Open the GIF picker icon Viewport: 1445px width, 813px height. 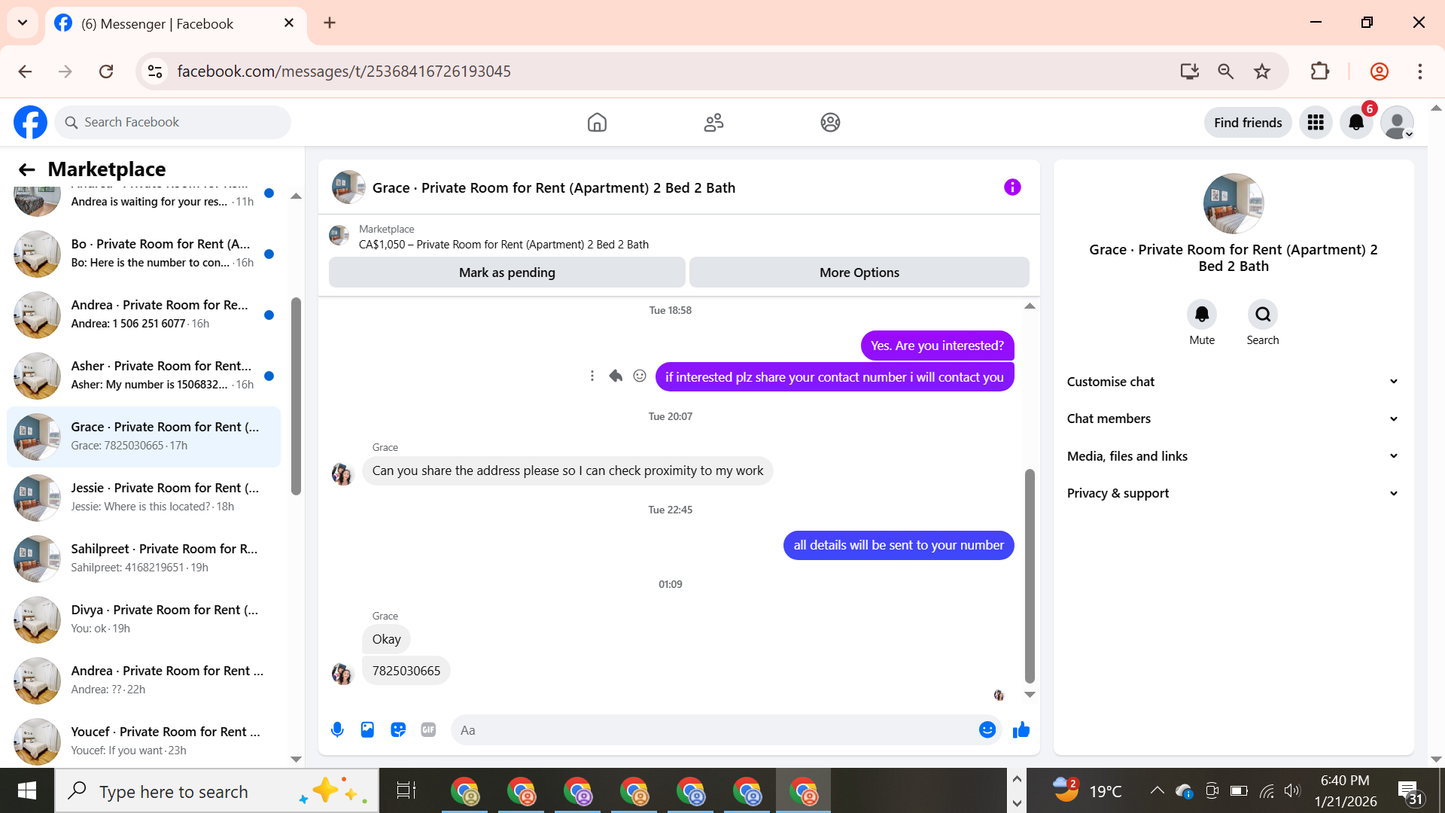pos(428,729)
